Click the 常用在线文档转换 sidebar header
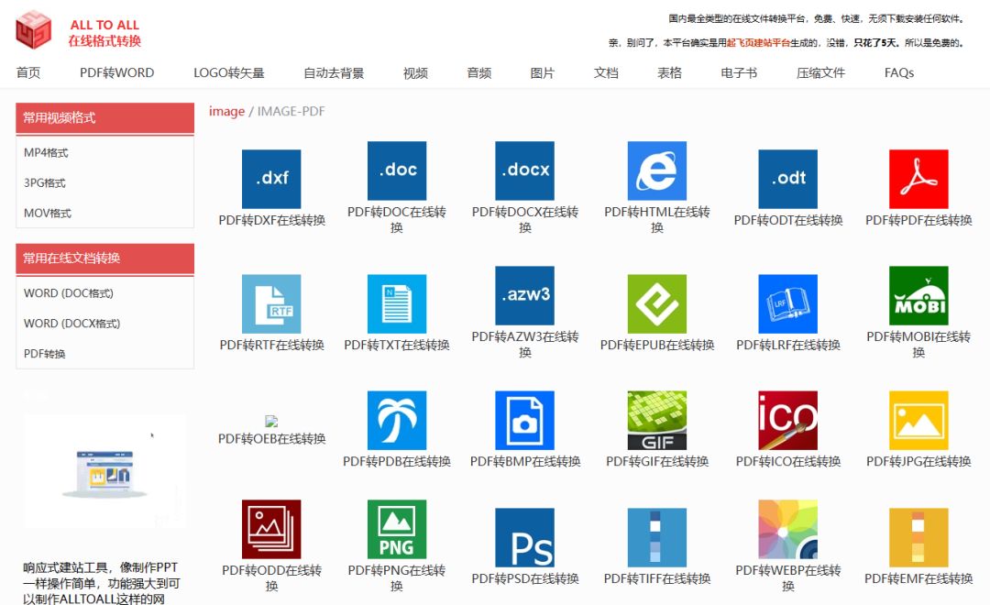 (x=104, y=258)
